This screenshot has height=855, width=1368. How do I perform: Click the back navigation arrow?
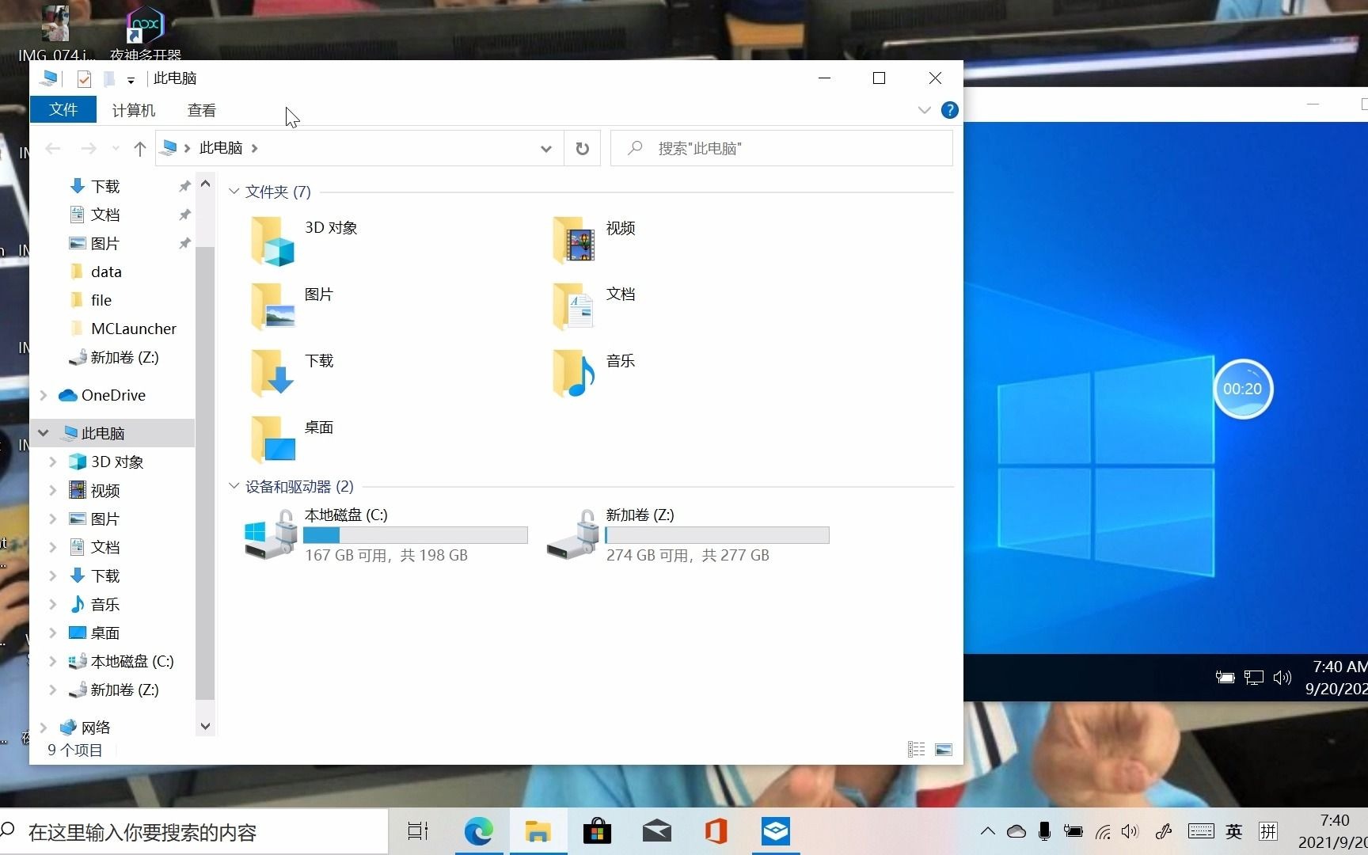[x=53, y=148]
